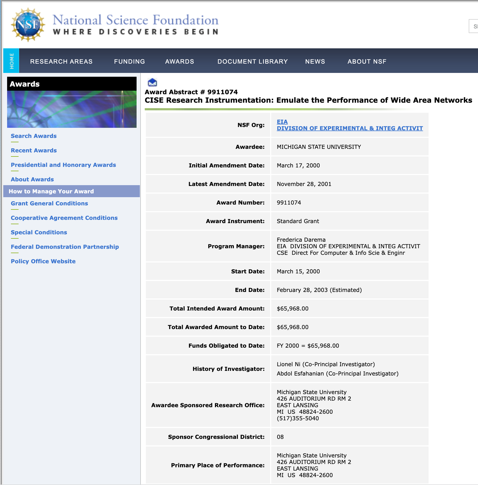
Task: Click Abdol Esfahanian (Co-Principal Investigator)
Action: (x=338, y=374)
